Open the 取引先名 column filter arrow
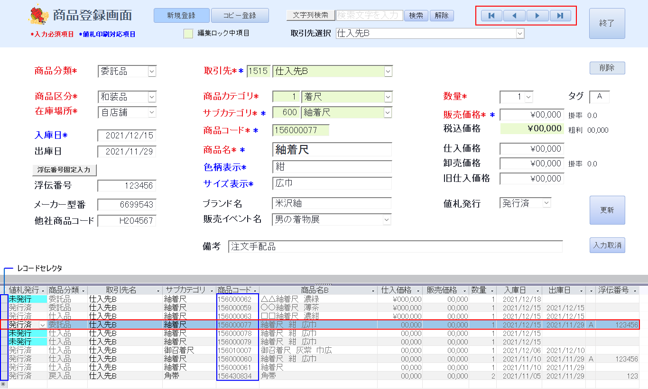Image resolution: width=648 pixels, height=389 pixels. [x=158, y=290]
